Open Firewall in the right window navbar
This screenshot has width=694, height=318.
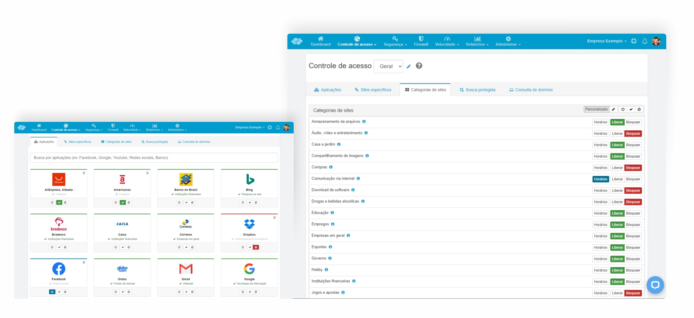coord(421,41)
